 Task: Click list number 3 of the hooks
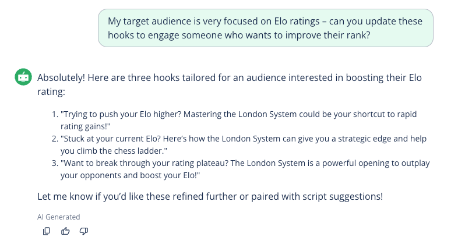pyautogui.click(x=55, y=164)
